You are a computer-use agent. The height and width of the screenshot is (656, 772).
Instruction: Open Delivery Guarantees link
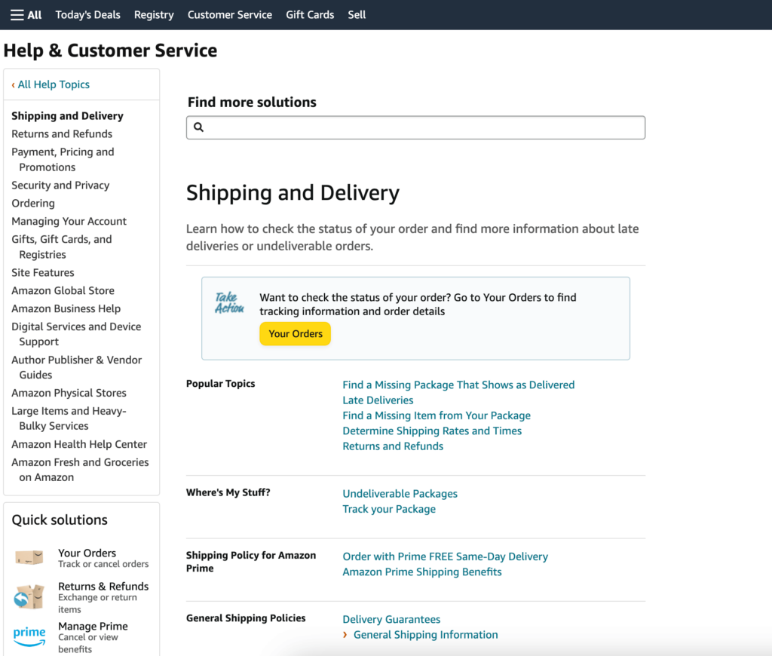(391, 619)
